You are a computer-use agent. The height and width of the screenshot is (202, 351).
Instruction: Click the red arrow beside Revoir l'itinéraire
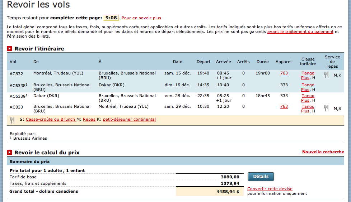[10, 49]
